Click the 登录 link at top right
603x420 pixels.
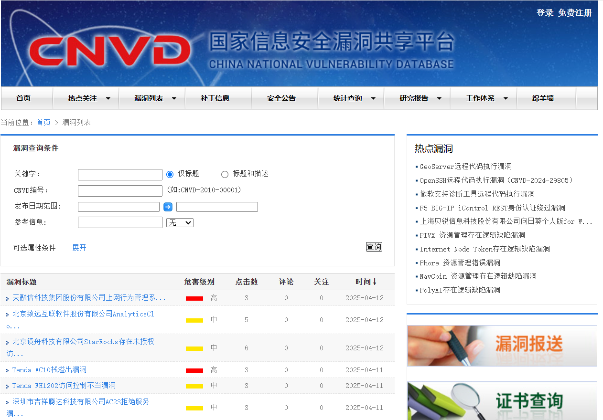coord(545,13)
